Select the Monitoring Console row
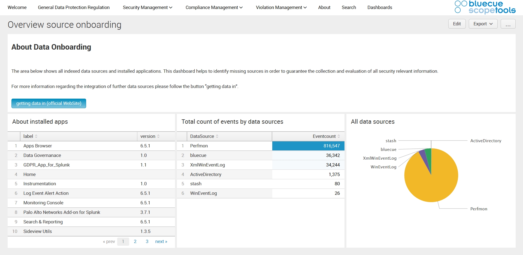Image resolution: width=523 pixels, height=255 pixels. tap(91, 203)
